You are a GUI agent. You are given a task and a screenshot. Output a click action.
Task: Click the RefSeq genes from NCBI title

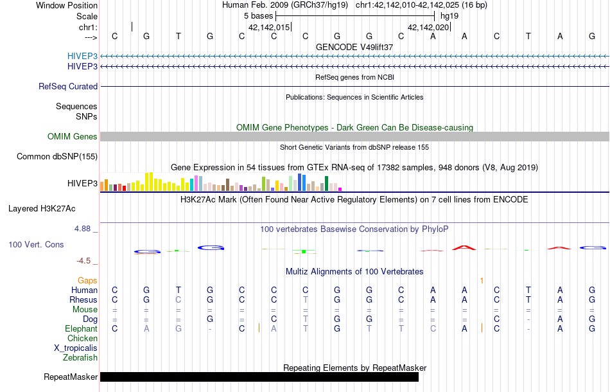click(x=354, y=77)
